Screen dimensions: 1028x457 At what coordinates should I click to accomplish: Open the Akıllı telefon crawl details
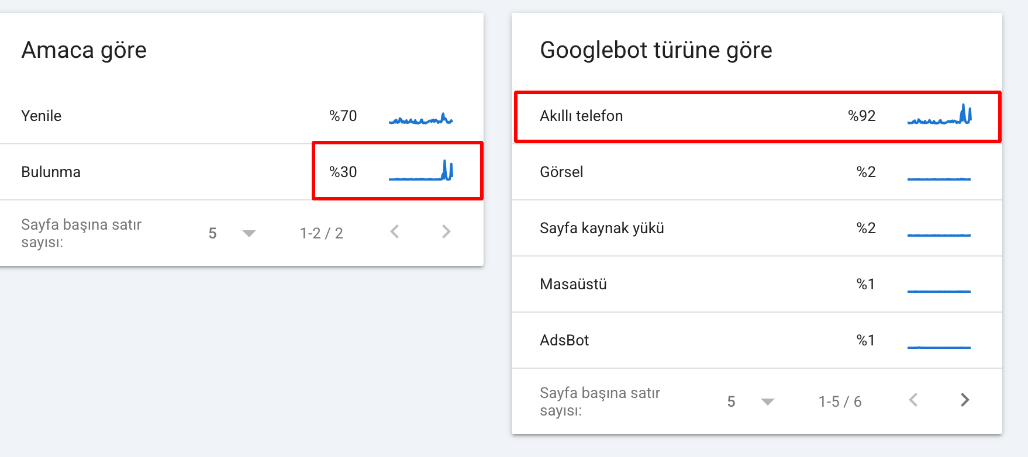[x=757, y=116]
